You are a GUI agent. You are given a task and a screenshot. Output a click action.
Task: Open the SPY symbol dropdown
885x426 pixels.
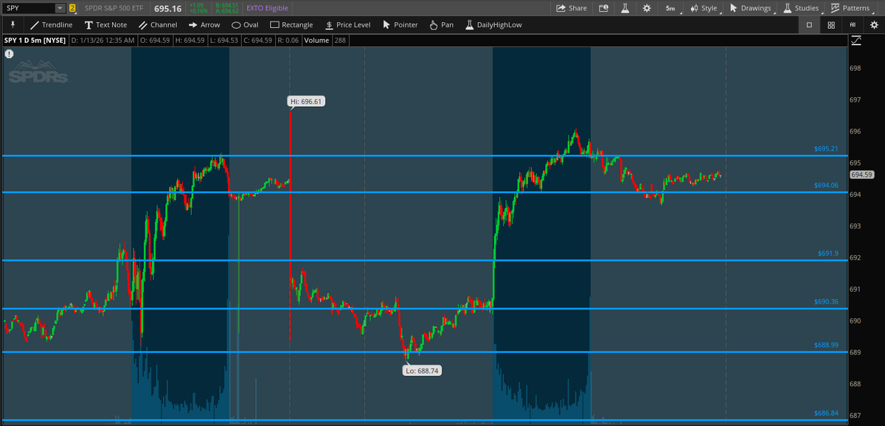tap(60, 8)
